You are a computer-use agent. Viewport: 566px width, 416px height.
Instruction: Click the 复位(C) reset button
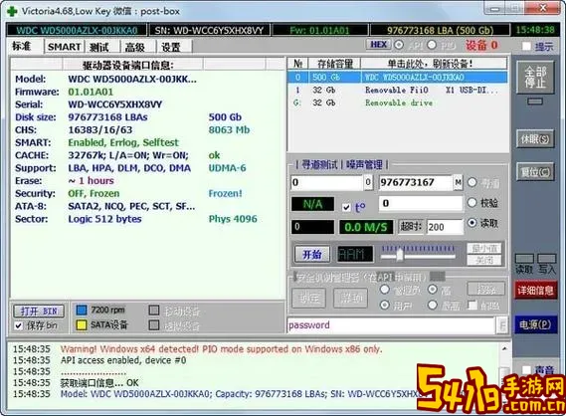pyautogui.click(x=535, y=172)
